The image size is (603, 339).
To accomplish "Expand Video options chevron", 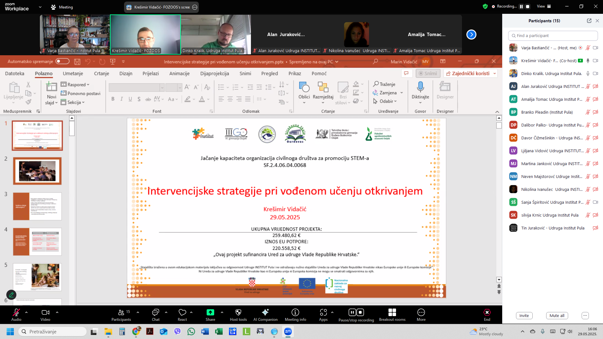I will [x=57, y=312].
